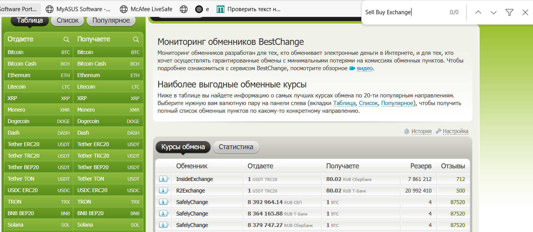Click the info icon for R2Exchange row
The image size is (533, 232).
pos(164,191)
